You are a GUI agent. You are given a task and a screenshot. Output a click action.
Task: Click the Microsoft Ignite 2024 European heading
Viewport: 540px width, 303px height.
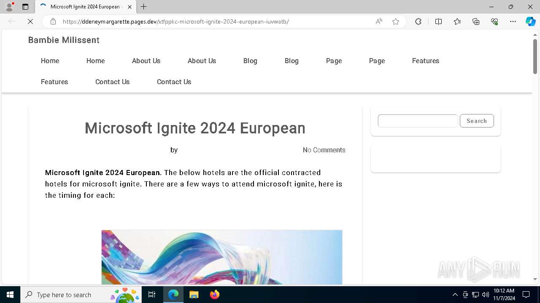[x=195, y=128]
